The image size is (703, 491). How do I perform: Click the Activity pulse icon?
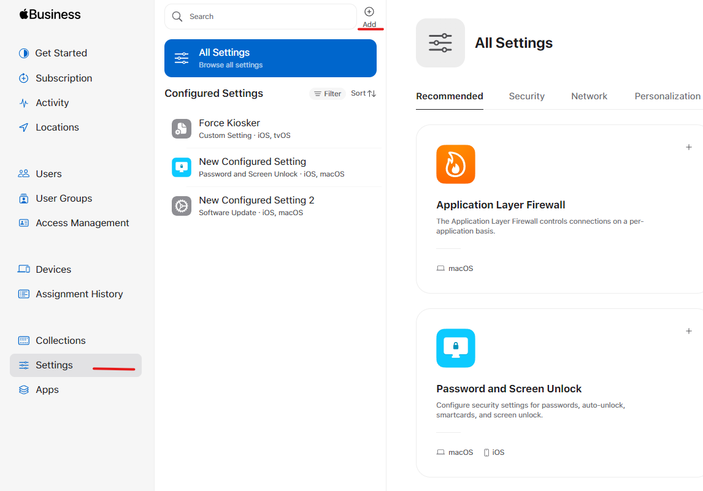(24, 103)
